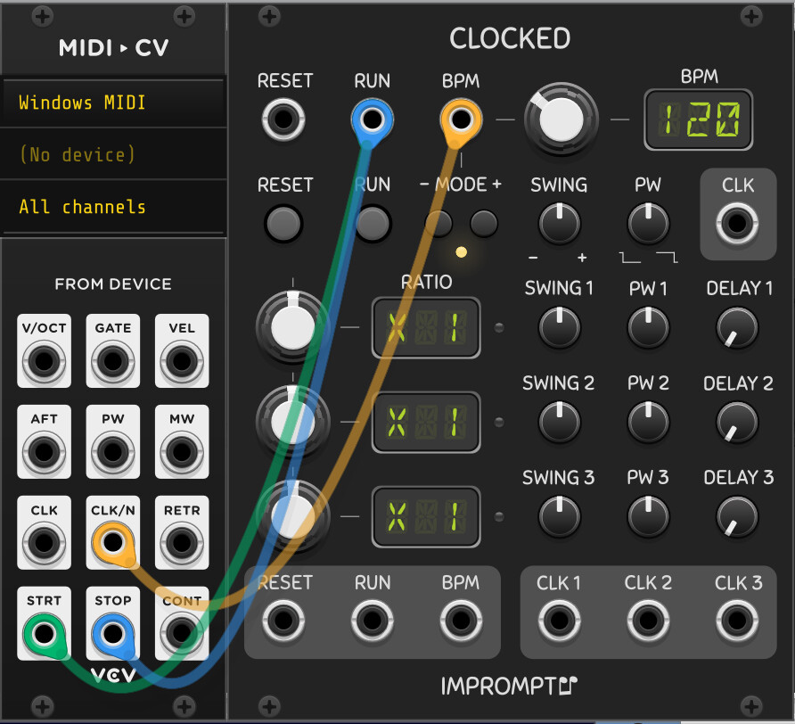Click the first ratio X 1 display
Screen dimensions: 795x724
tap(426, 328)
